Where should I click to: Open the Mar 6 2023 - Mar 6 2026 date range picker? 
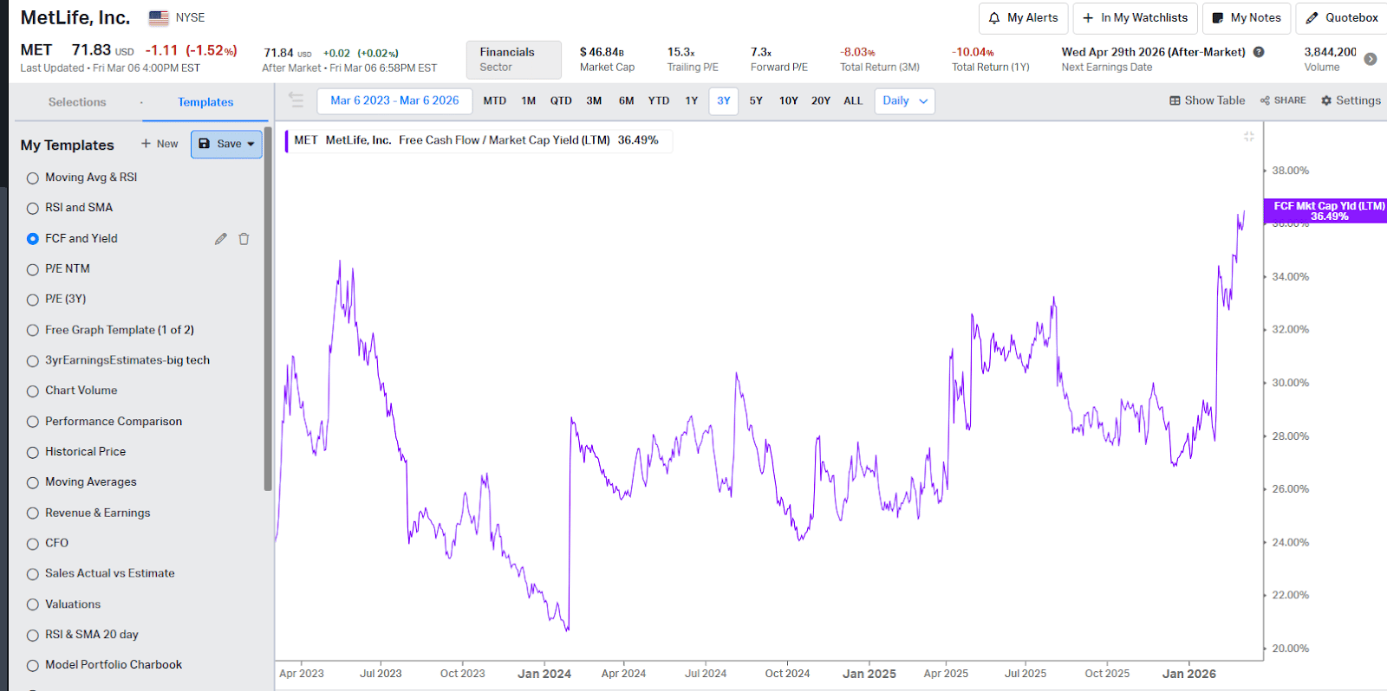394,101
